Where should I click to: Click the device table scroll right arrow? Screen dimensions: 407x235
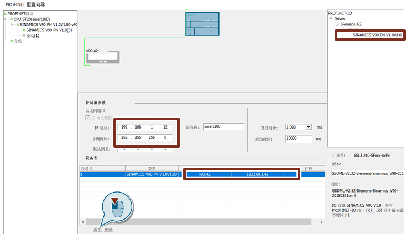point(322,222)
